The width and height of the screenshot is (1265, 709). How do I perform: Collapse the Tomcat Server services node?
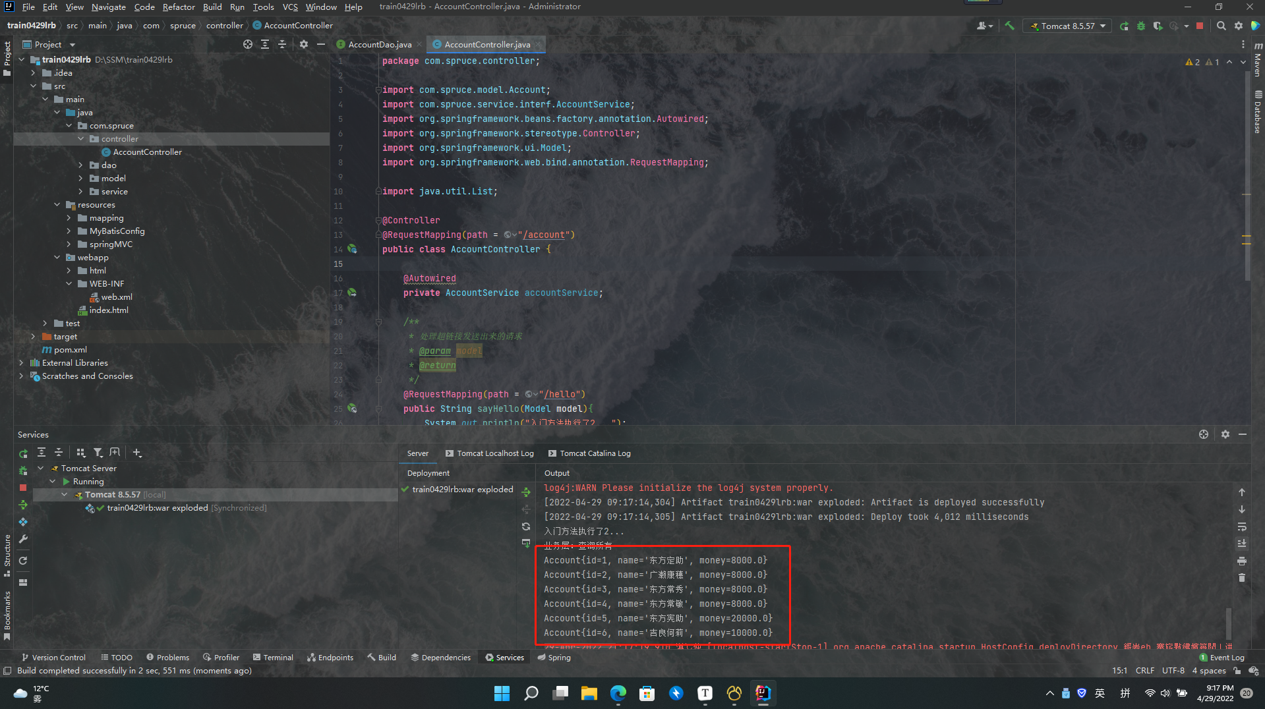(40, 468)
